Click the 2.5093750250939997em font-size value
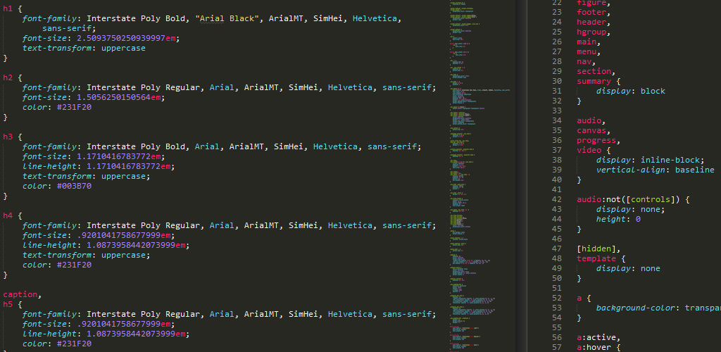 [127, 38]
